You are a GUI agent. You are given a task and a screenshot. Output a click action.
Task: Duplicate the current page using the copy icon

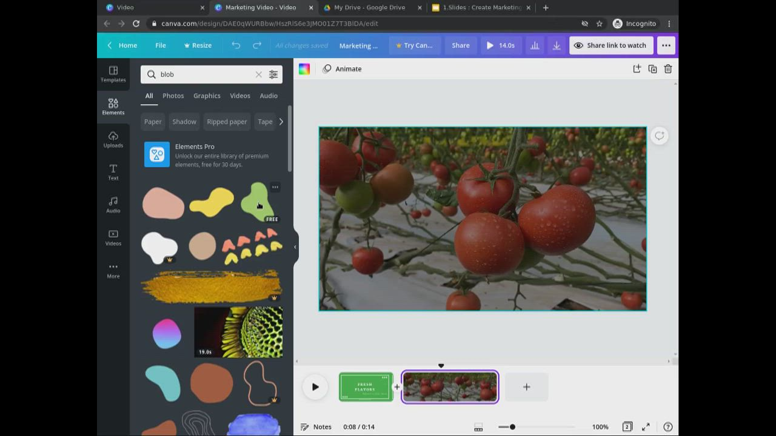tap(652, 68)
